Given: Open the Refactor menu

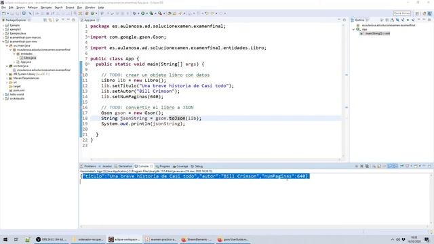Looking at the screenshot, I should click(x=33, y=7).
